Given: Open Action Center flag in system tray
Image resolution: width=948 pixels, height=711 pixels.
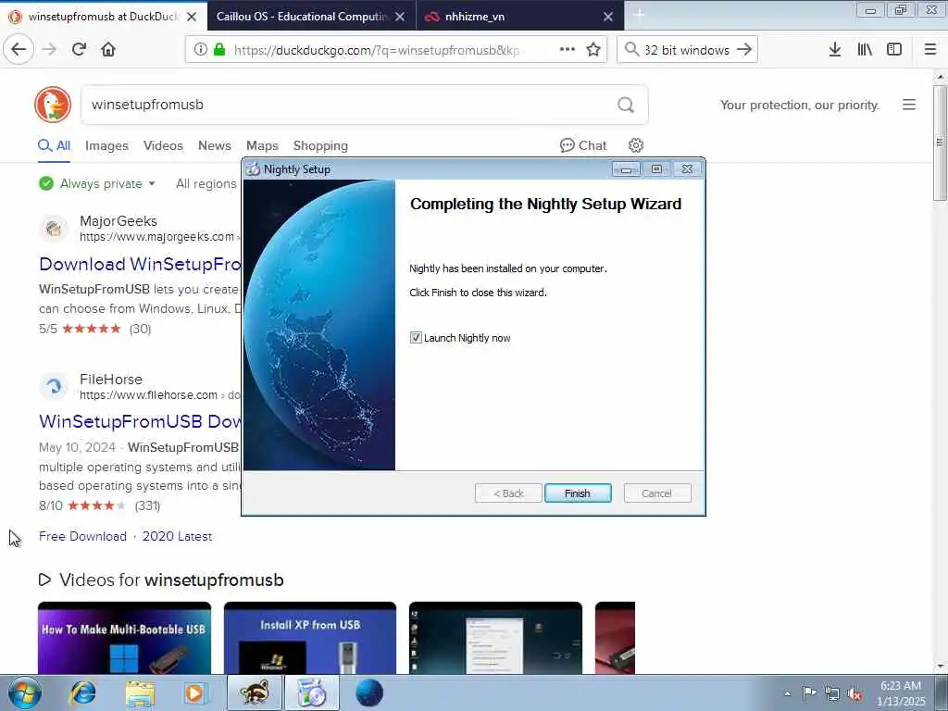Looking at the screenshot, I should 809,692.
